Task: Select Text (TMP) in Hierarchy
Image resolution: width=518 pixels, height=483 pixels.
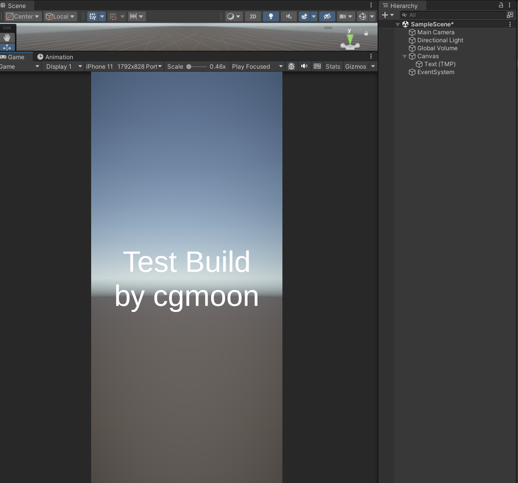Action: point(440,64)
